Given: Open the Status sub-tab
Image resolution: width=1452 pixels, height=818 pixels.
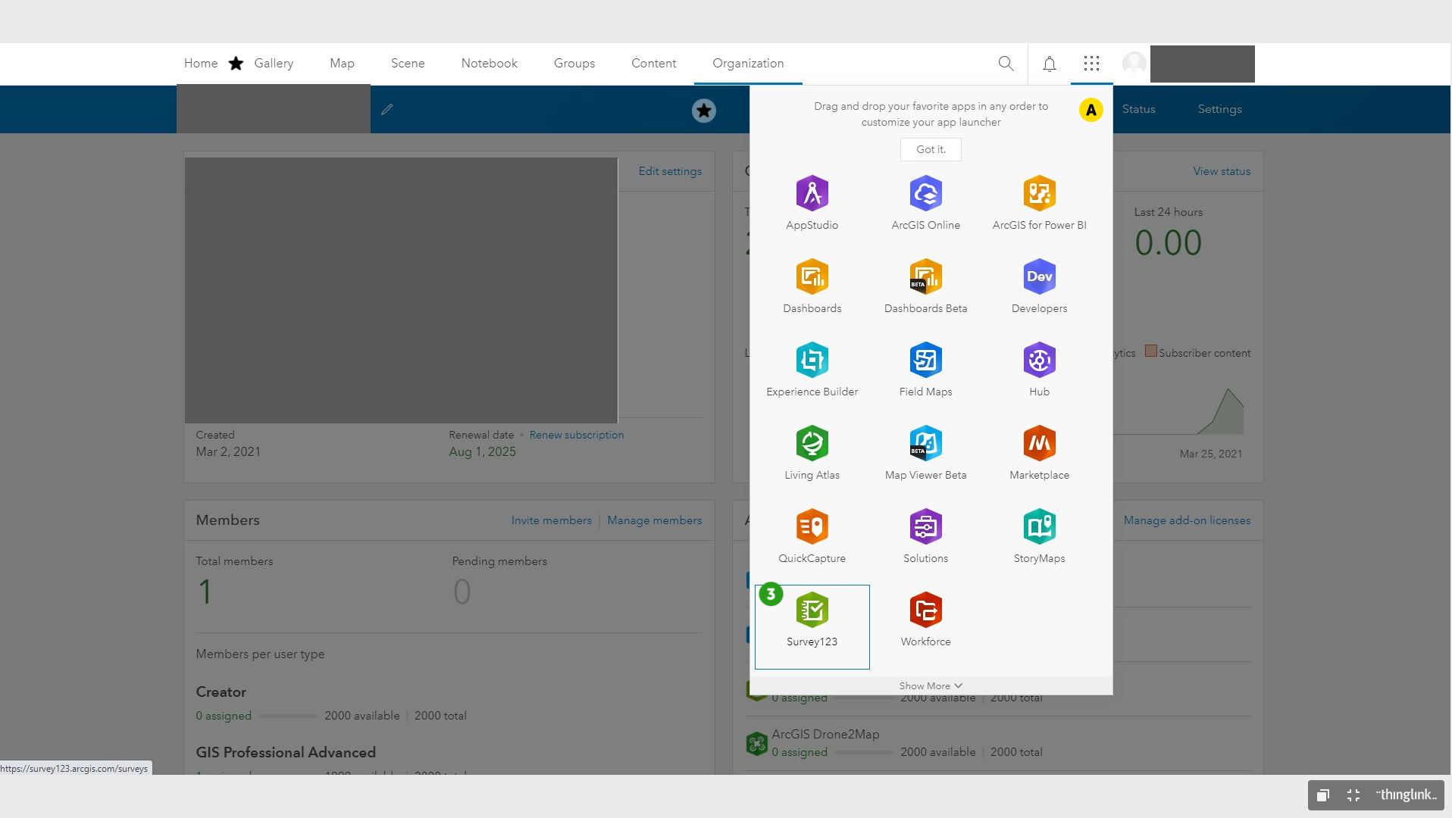Looking at the screenshot, I should pos(1138,109).
